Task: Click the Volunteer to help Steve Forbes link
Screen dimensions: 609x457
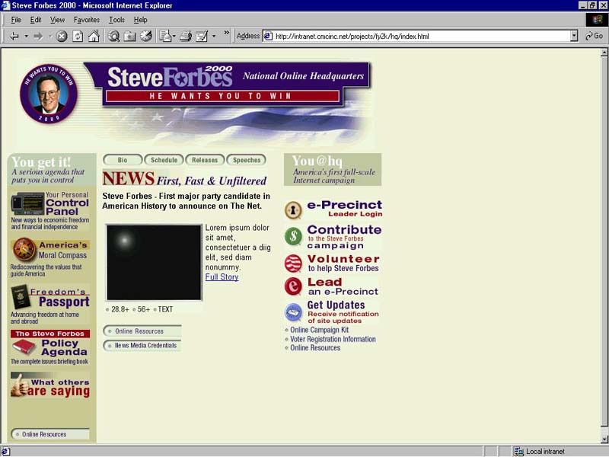Action: pos(343,264)
